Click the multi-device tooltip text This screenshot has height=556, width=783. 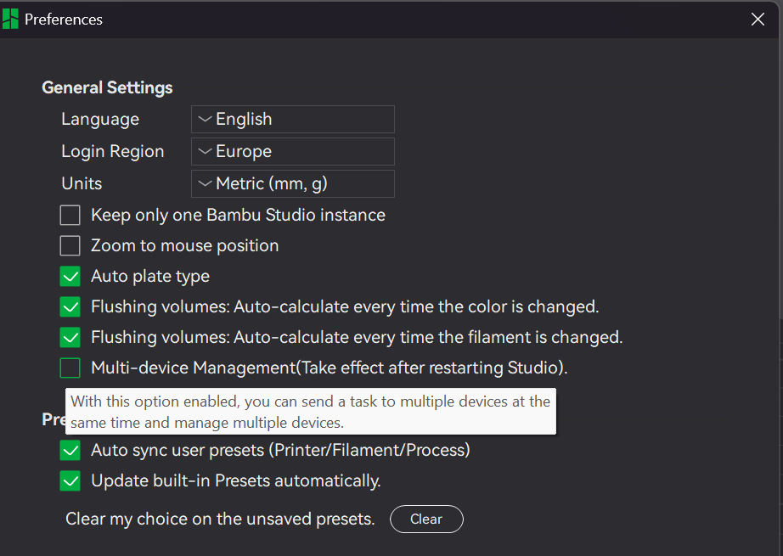click(x=310, y=412)
